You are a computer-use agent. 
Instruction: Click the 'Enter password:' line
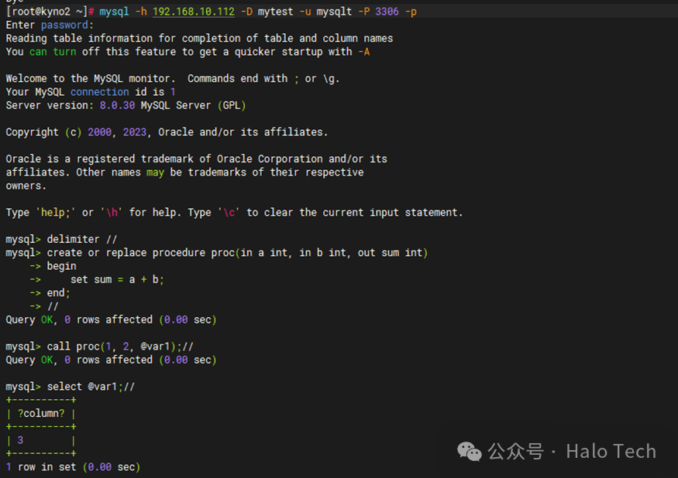[x=50, y=25]
